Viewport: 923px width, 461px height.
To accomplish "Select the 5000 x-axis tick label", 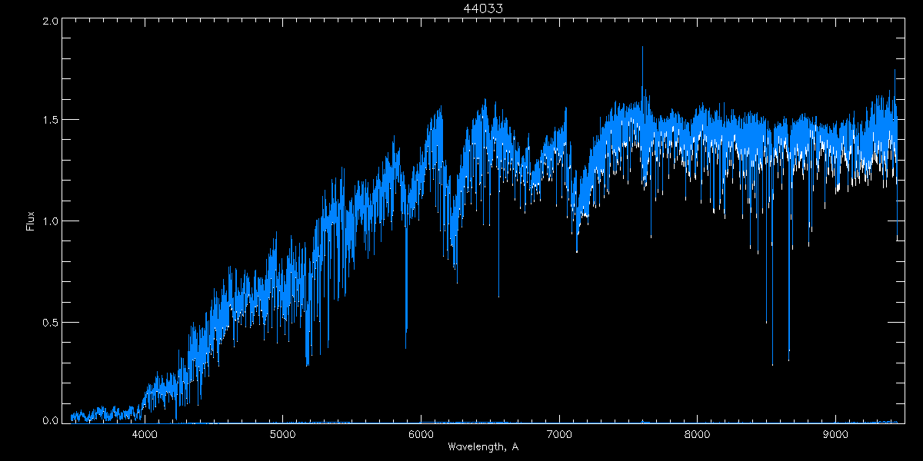I will [282, 433].
